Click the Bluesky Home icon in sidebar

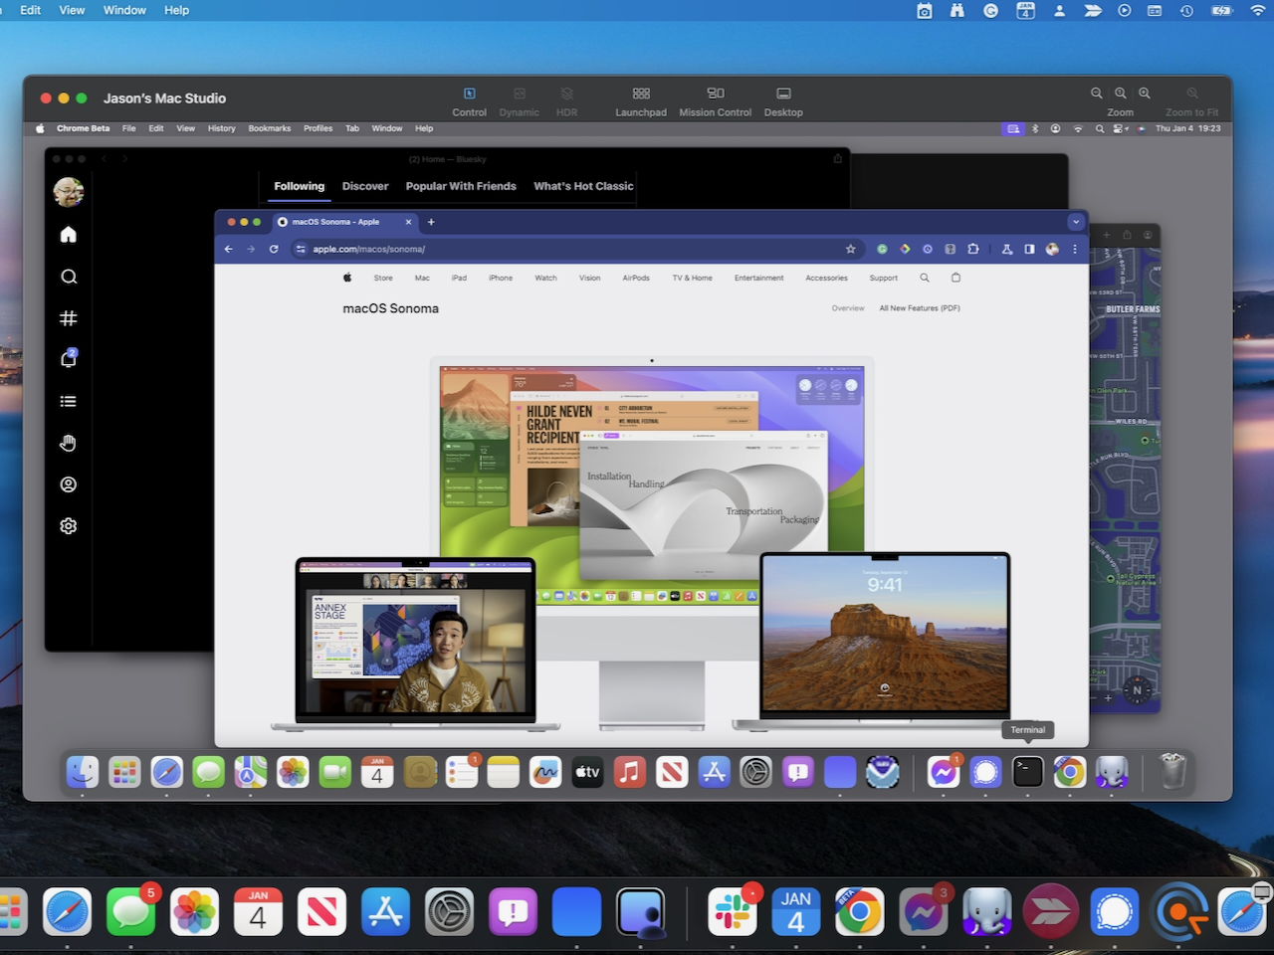click(69, 235)
